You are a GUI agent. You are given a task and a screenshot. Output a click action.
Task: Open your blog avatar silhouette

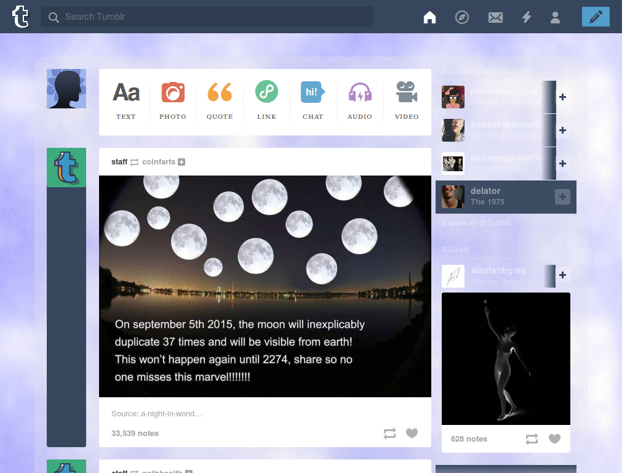coord(66,89)
